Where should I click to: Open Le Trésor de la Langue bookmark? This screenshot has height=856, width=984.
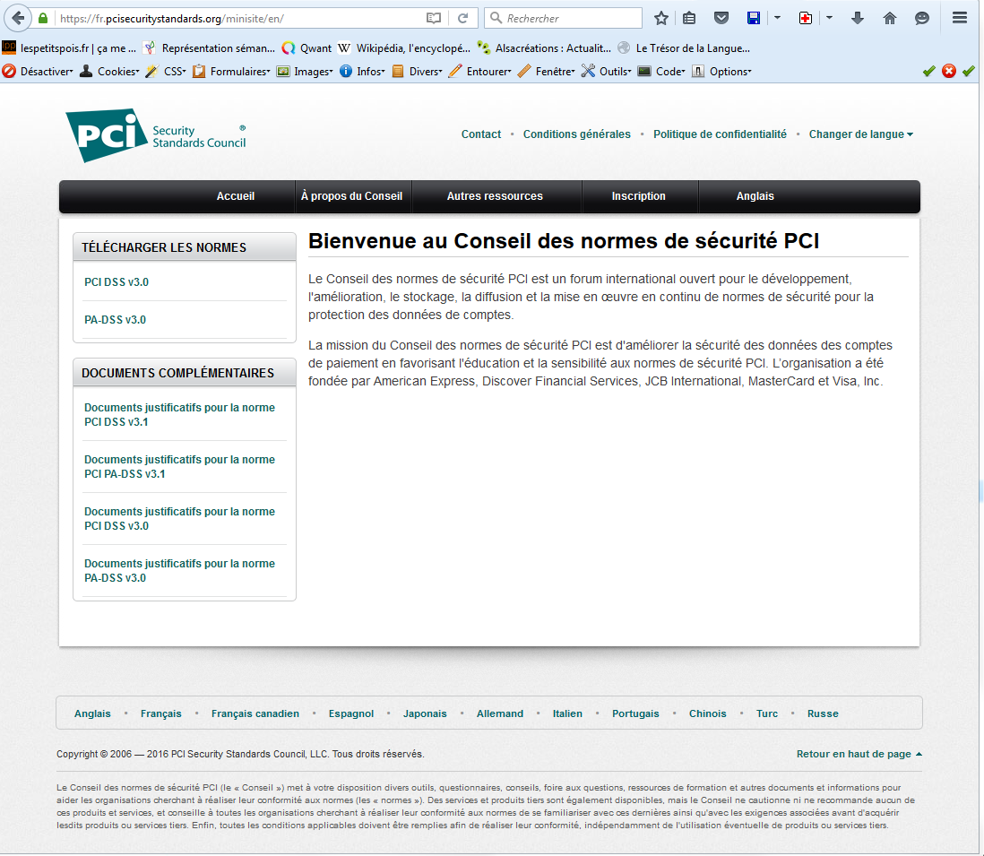tap(684, 48)
